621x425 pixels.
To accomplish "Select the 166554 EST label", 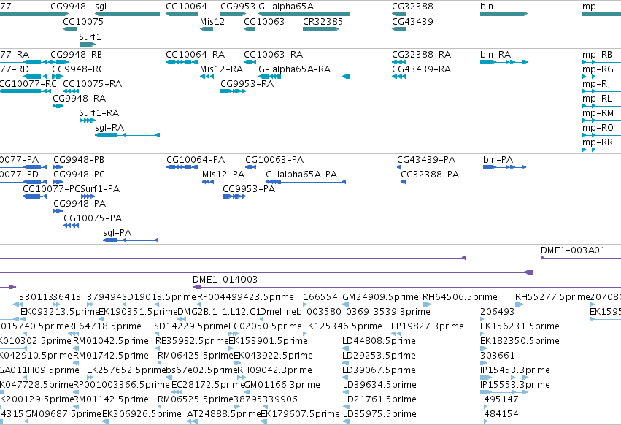I will [320, 297].
